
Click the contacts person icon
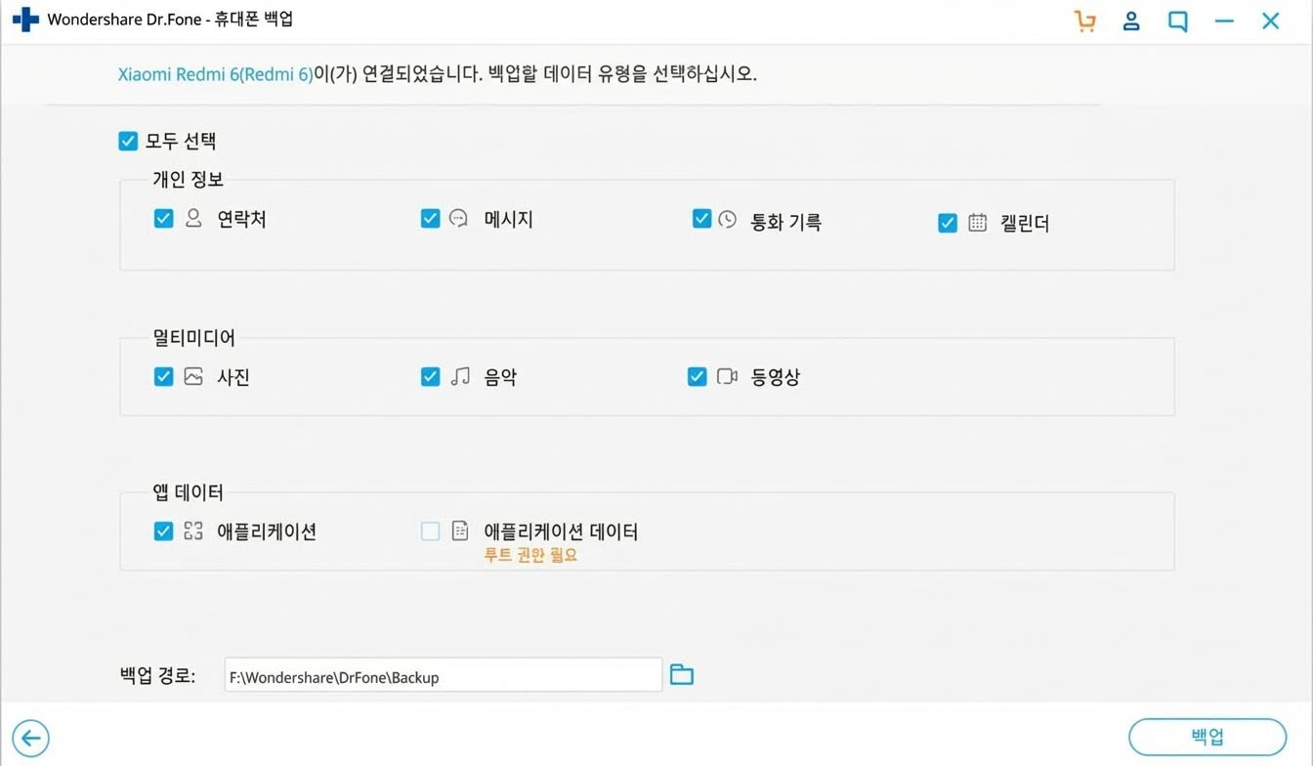click(193, 219)
